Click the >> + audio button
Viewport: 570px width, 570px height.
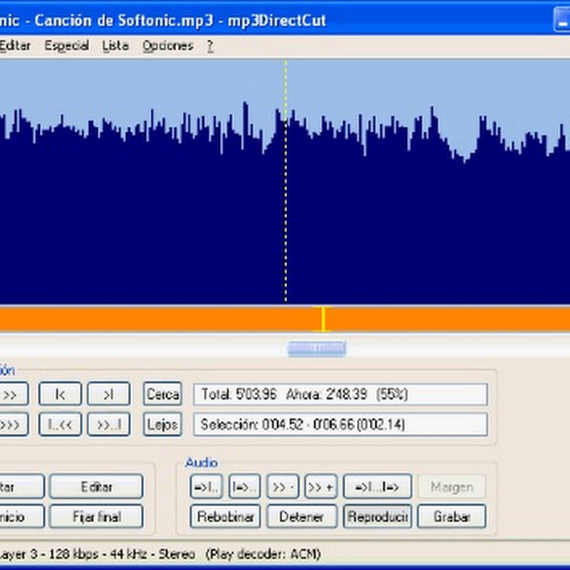click(321, 487)
